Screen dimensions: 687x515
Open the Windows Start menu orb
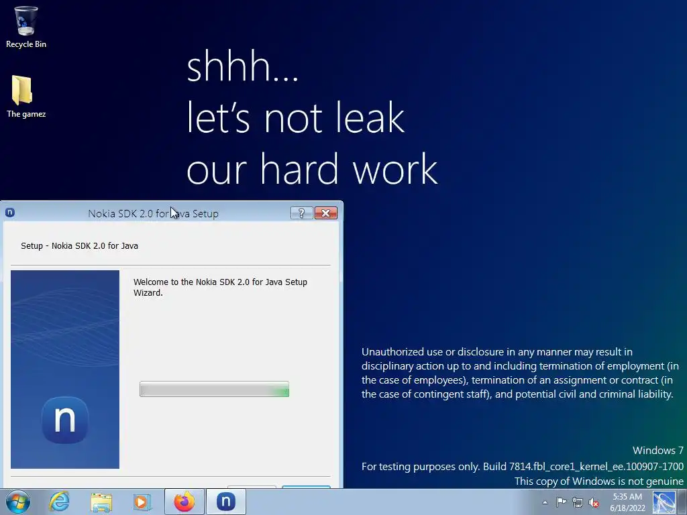(x=18, y=502)
